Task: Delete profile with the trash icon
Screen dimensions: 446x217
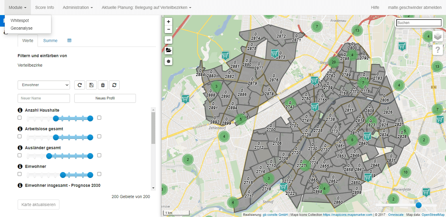Action: (x=103, y=85)
